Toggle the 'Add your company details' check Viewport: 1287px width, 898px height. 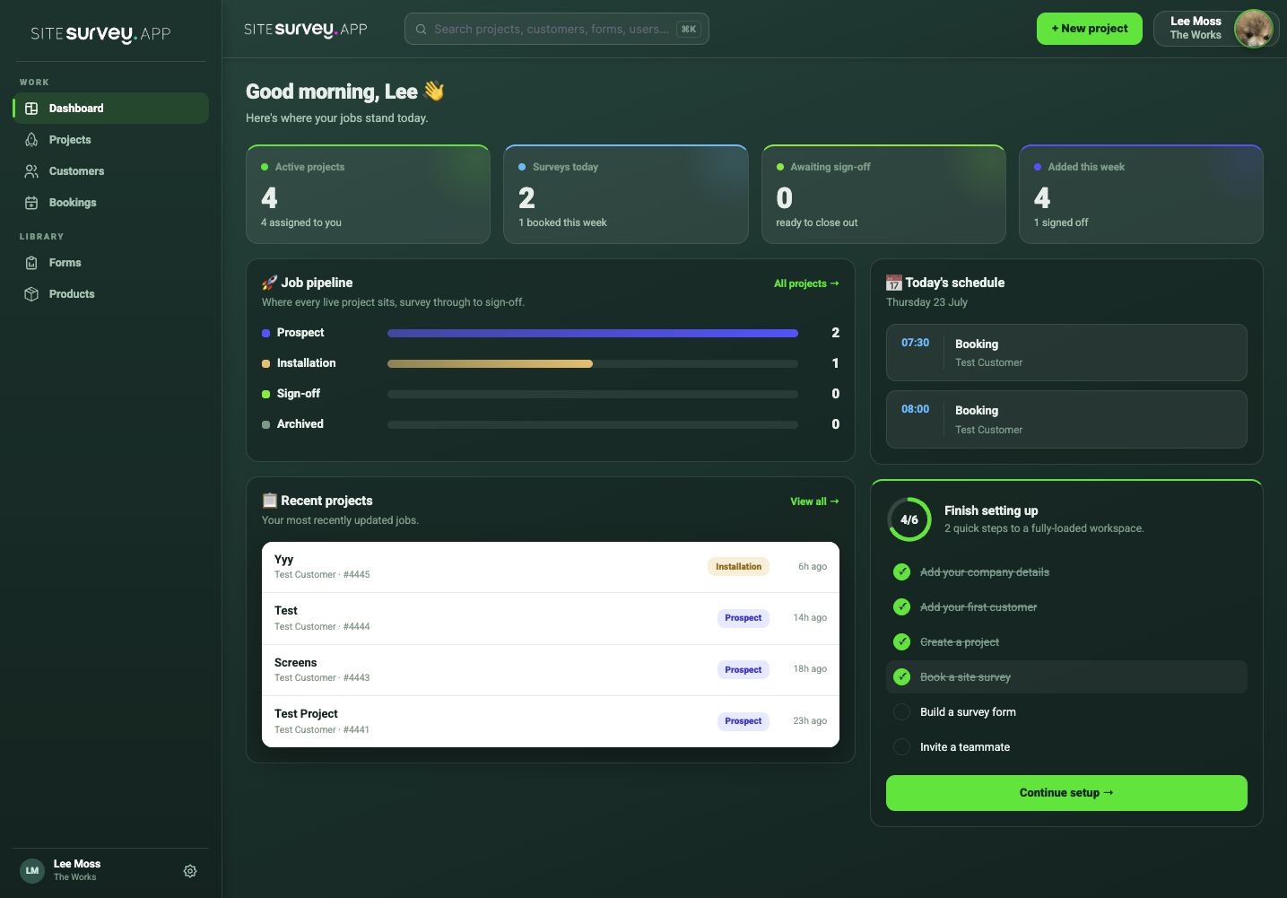[x=902, y=572]
